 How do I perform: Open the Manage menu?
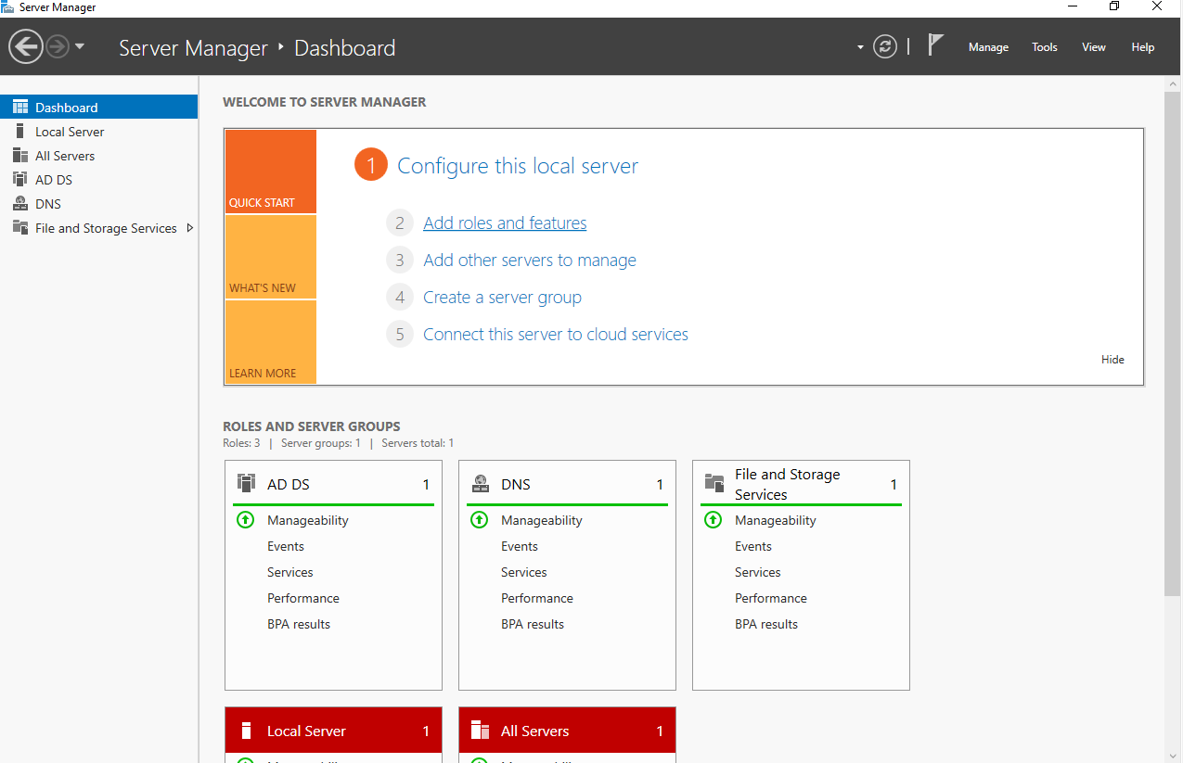(988, 47)
